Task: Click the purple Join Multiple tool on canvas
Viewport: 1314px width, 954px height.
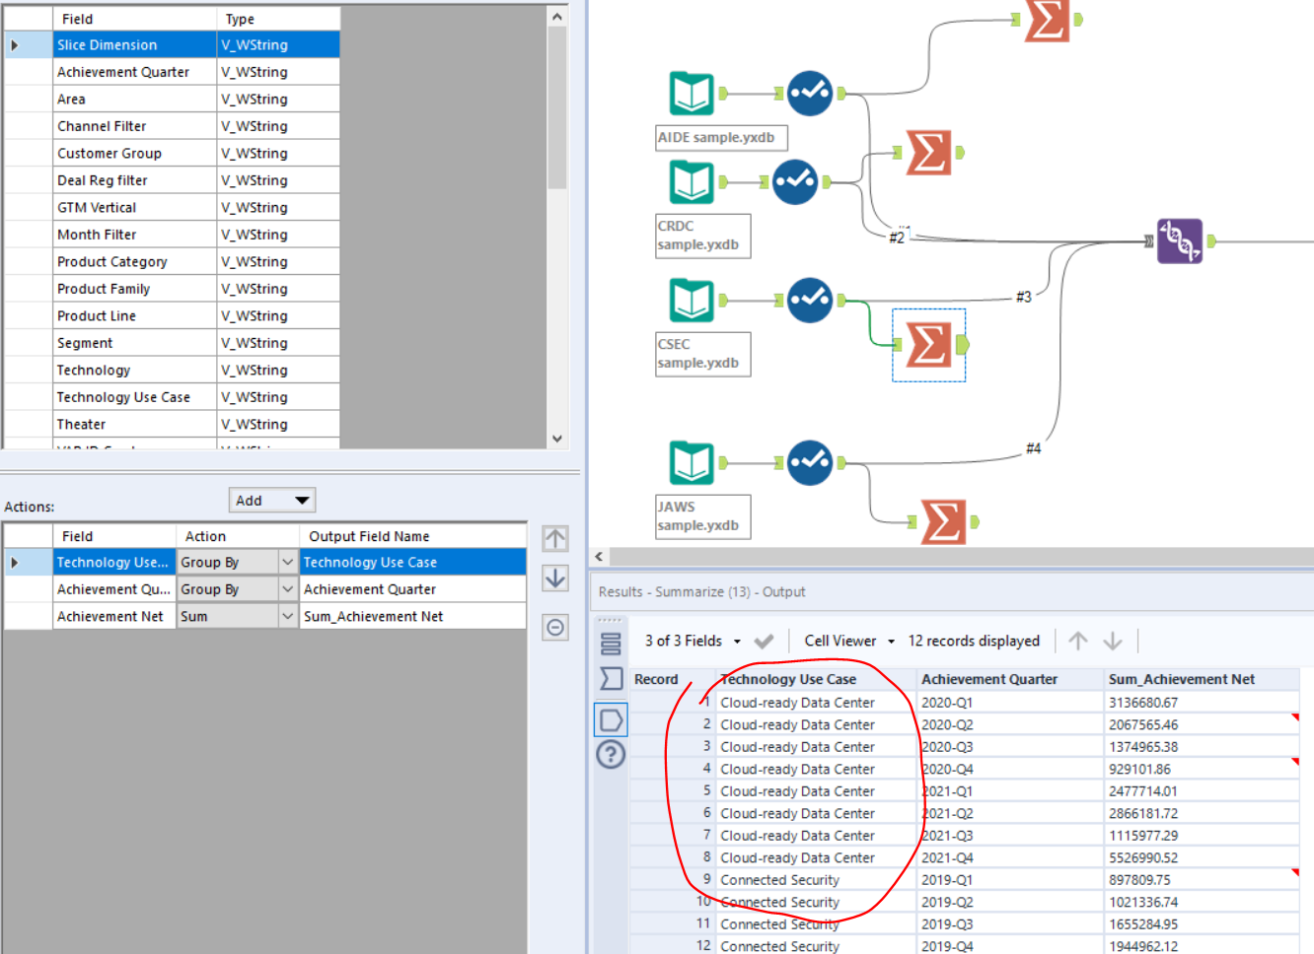Action: [1179, 239]
